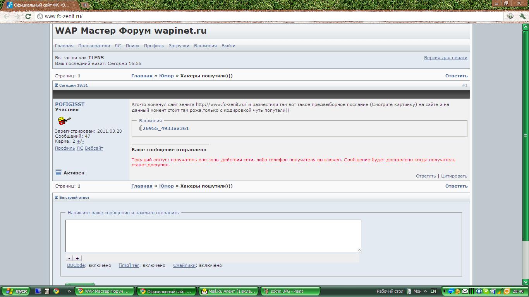
Task: Click the page vertical scrollbar thumb
Action: tap(526, 135)
